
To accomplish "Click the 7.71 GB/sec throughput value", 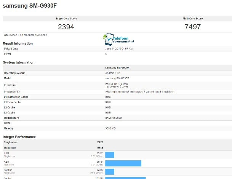I will (x=97, y=165).
